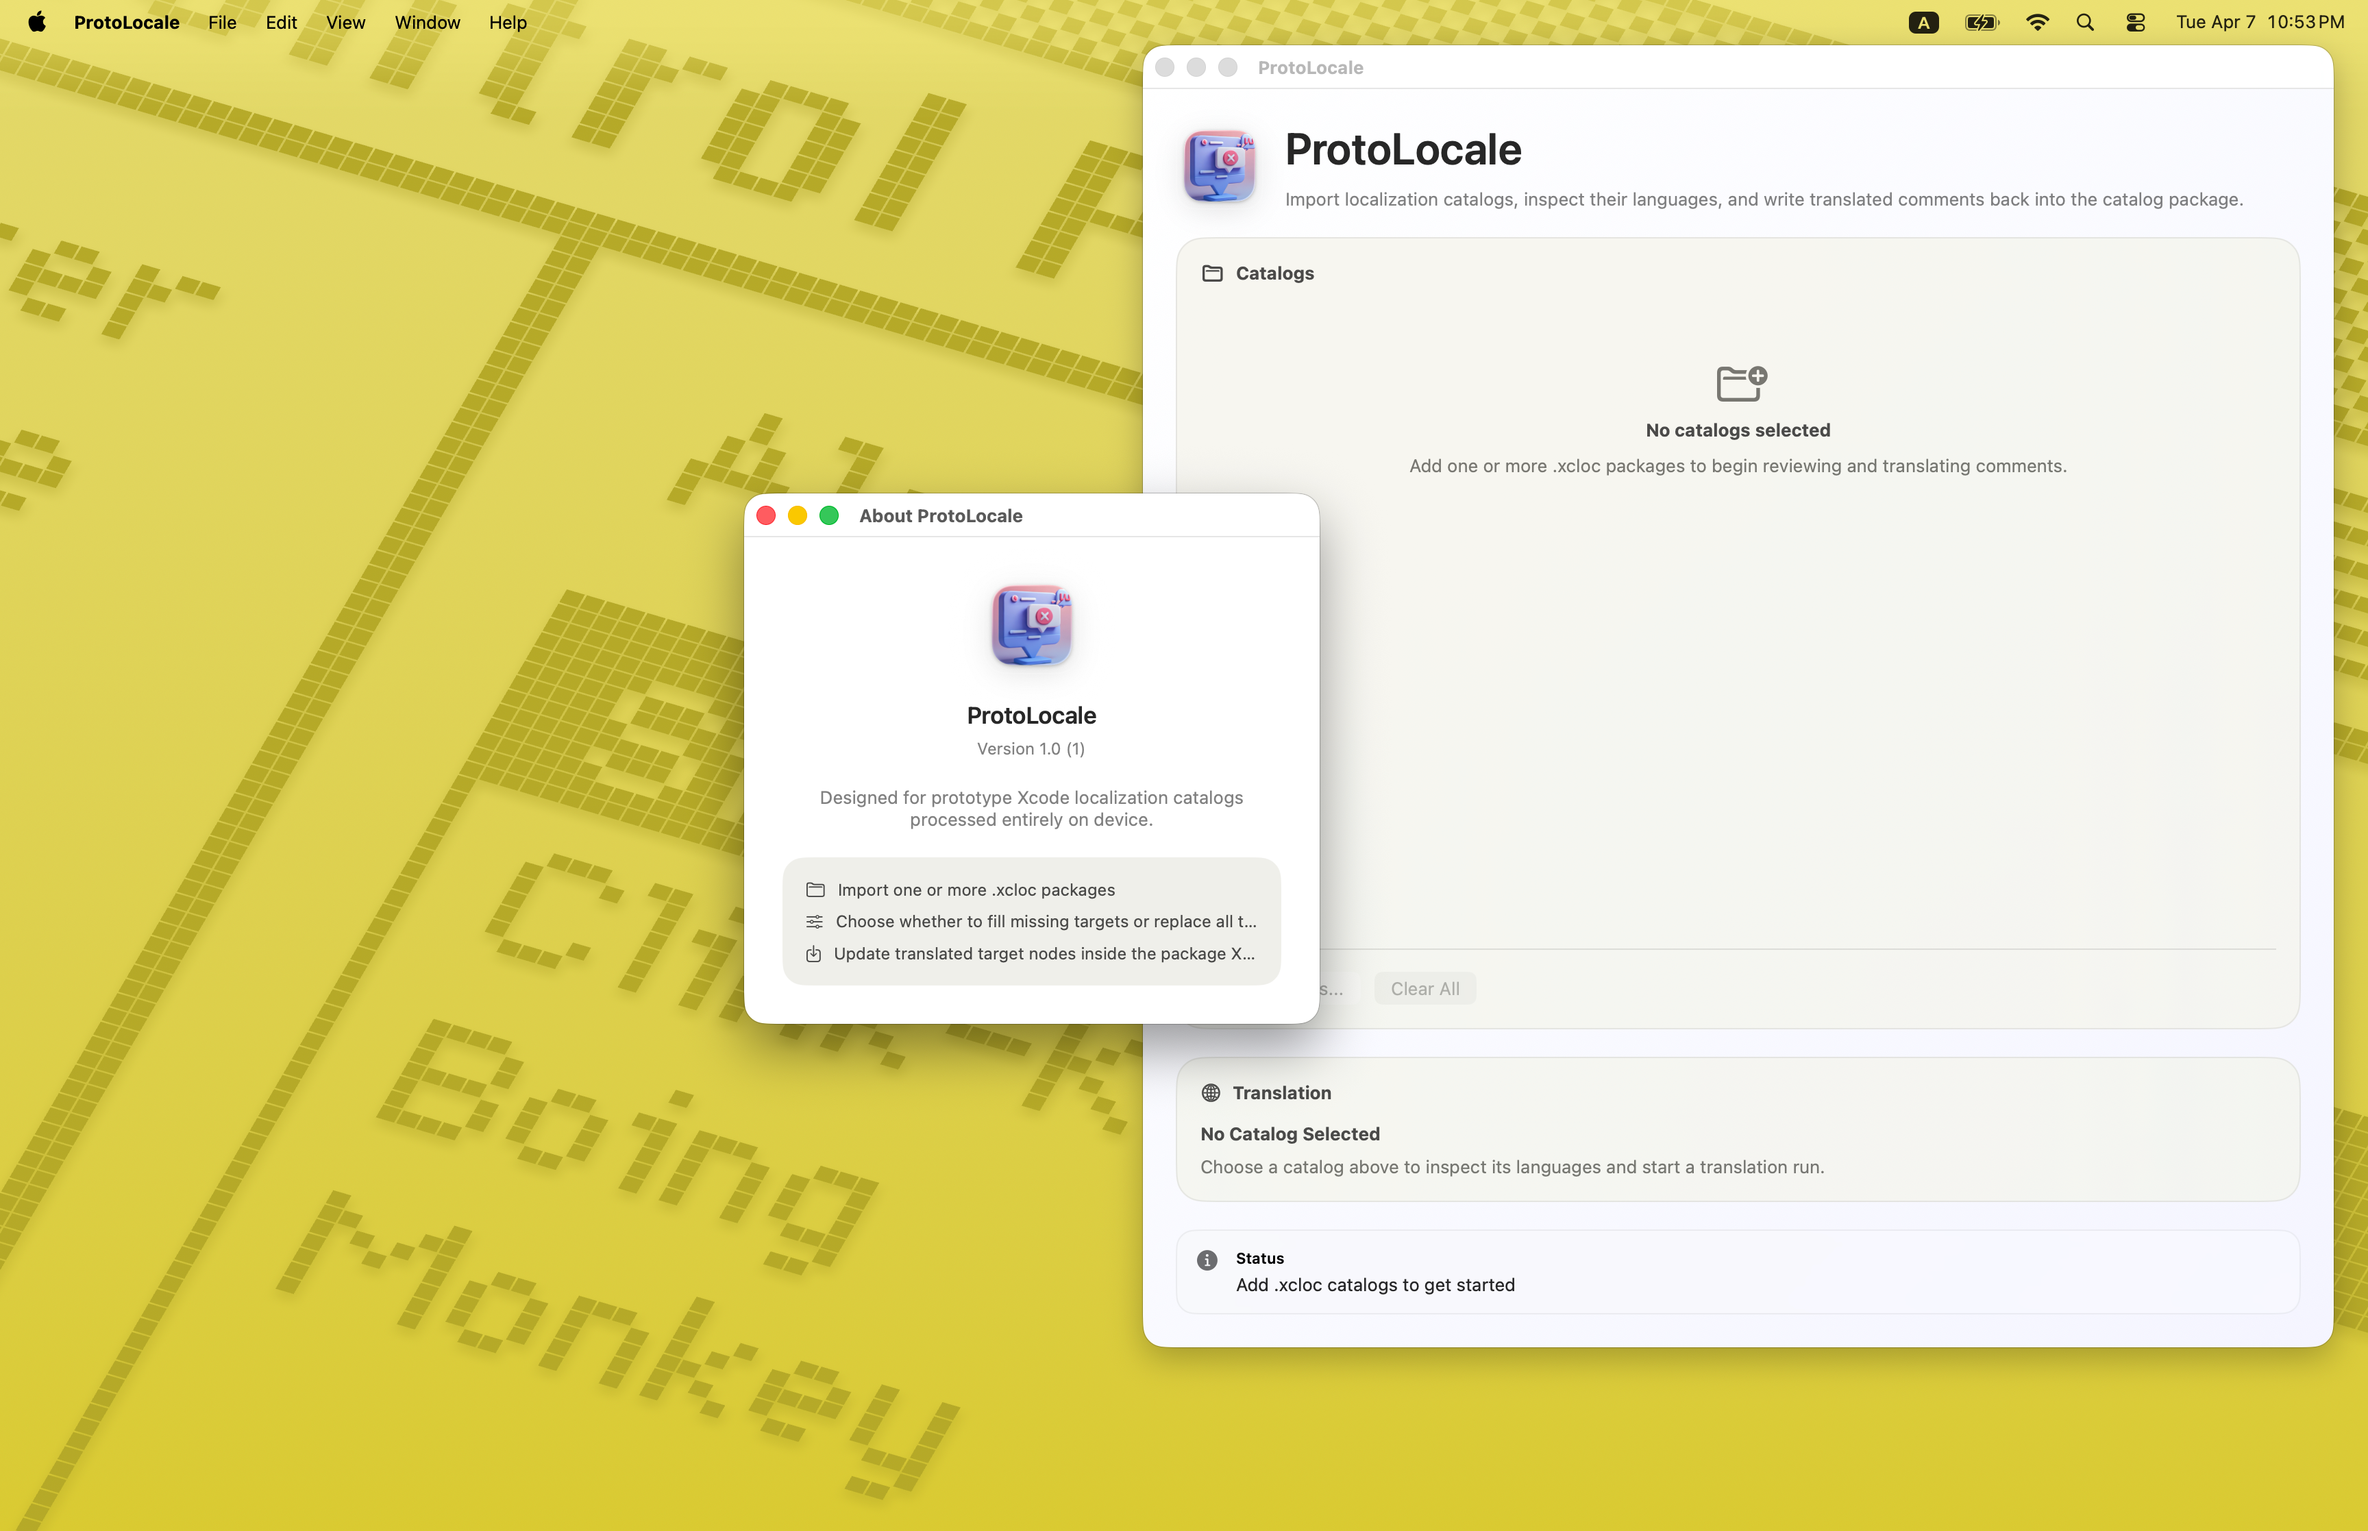Image resolution: width=2368 pixels, height=1531 pixels.
Task: Click the ProtoLocale icon in main window header
Action: 1219,166
